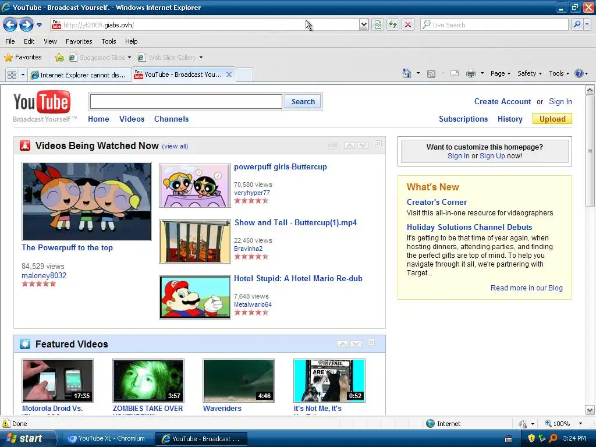Click the blue Help question mark icon

(579, 73)
